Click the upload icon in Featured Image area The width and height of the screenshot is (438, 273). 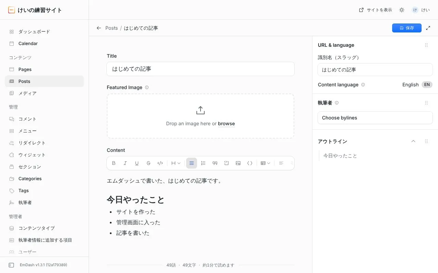pos(201,110)
